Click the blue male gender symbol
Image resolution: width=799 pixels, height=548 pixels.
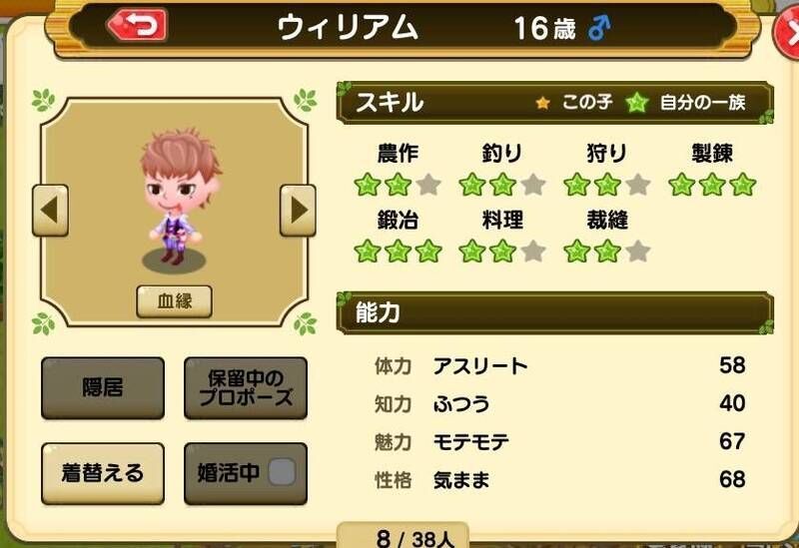point(599,28)
